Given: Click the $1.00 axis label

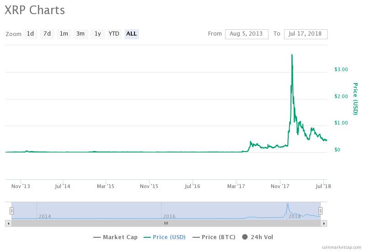Looking at the screenshot, I should [x=341, y=123].
